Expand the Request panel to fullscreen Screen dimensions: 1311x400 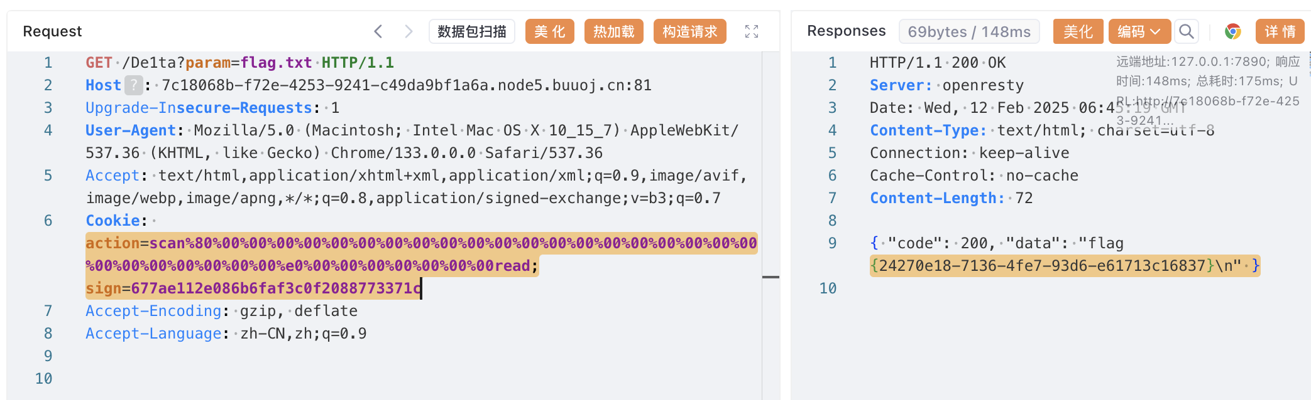(x=752, y=31)
